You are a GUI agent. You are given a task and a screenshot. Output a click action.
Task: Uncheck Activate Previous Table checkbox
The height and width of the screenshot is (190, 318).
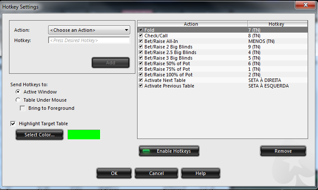click(141, 86)
